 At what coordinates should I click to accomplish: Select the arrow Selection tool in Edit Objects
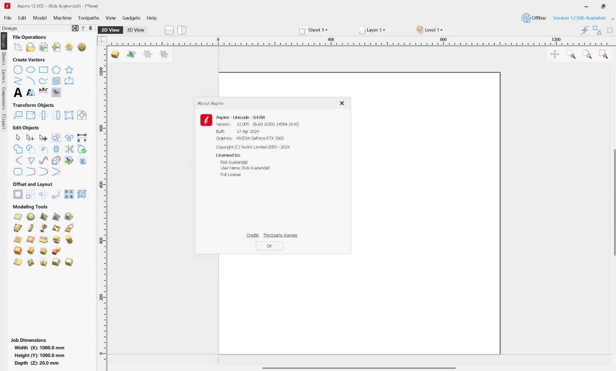(x=18, y=138)
